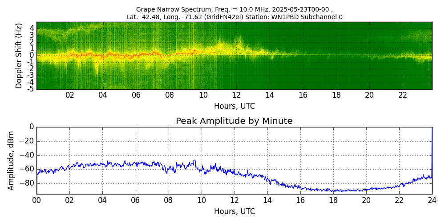Image resolution: width=445 pixels, height=222 pixels.
Task: Click Hours, UTC label below the spectrogram
Action: coord(234,107)
